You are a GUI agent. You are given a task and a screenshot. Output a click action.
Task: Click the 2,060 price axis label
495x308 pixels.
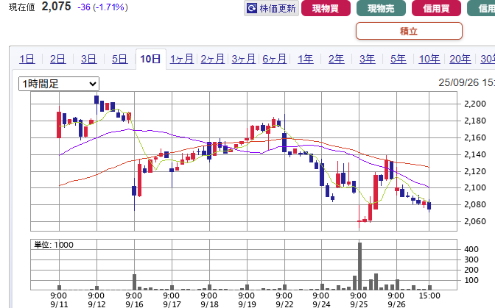(475, 221)
